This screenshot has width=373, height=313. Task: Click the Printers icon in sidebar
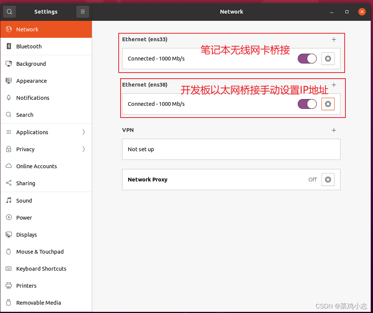pyautogui.click(x=9, y=285)
